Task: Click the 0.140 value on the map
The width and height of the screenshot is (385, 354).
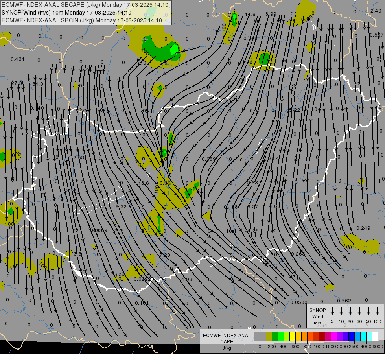Action: pos(37,108)
